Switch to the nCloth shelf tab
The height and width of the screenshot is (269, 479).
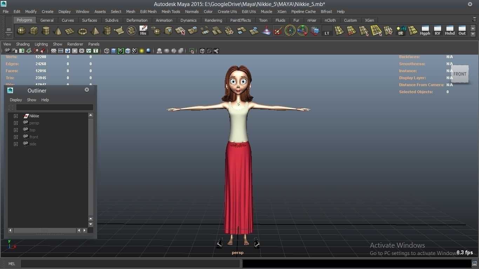pyautogui.click(x=330, y=20)
